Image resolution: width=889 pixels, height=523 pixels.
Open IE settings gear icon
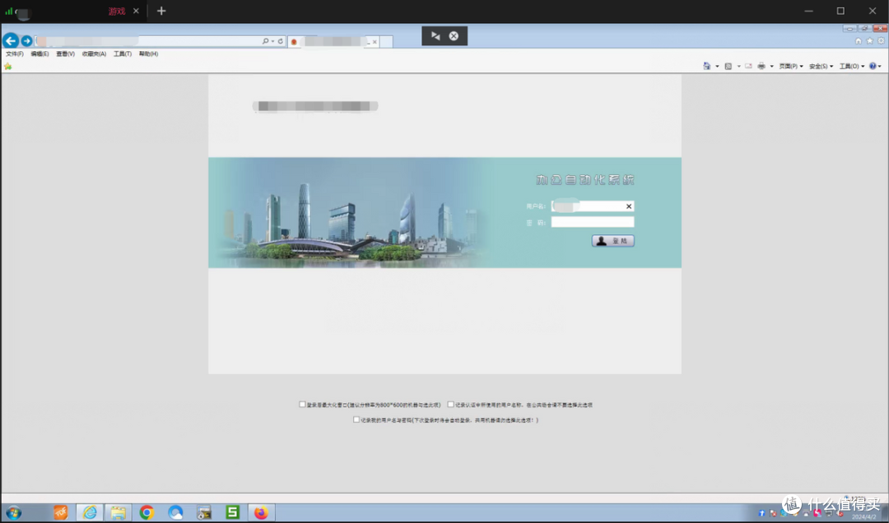881,41
